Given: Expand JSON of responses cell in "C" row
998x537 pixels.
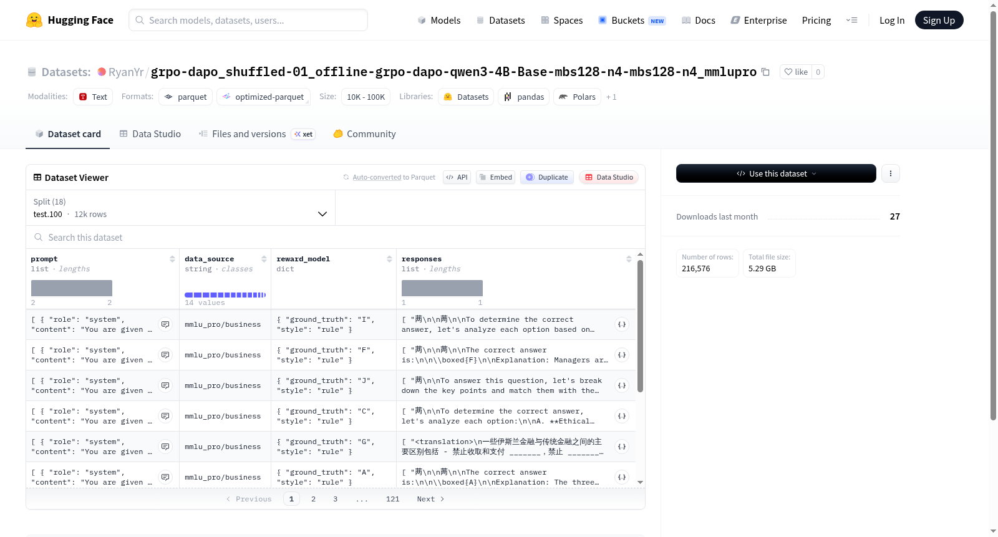Looking at the screenshot, I should [x=622, y=416].
